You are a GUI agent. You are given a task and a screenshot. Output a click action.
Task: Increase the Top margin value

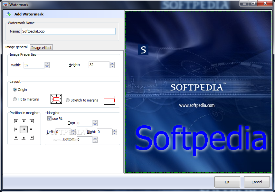pos(95,122)
